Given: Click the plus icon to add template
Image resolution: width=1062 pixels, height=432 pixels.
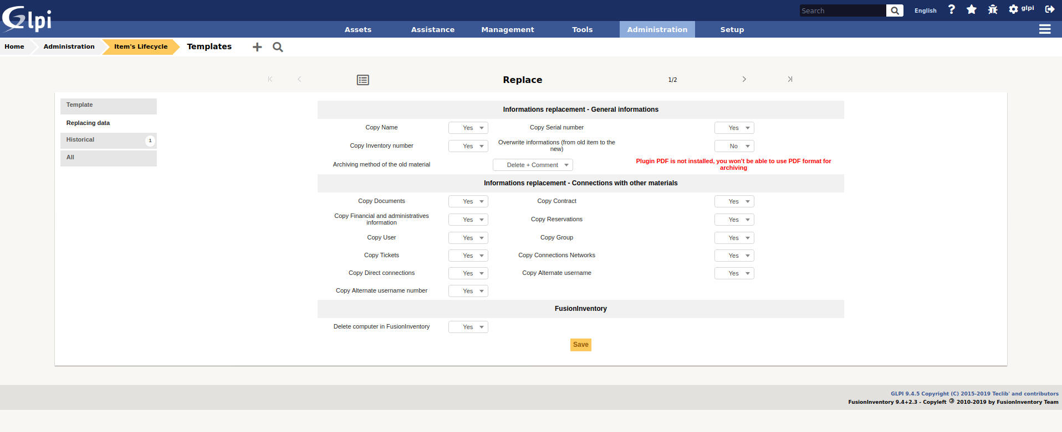Looking at the screenshot, I should pyautogui.click(x=257, y=47).
